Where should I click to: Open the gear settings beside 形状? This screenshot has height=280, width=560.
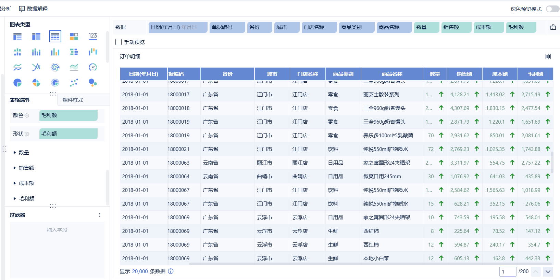(x=27, y=134)
